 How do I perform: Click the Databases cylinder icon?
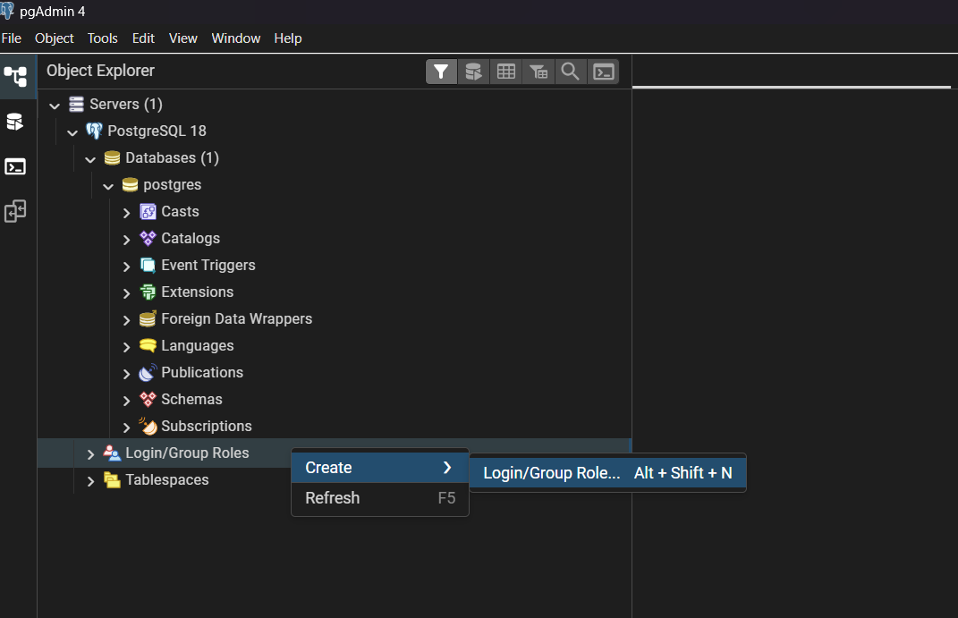coord(112,158)
